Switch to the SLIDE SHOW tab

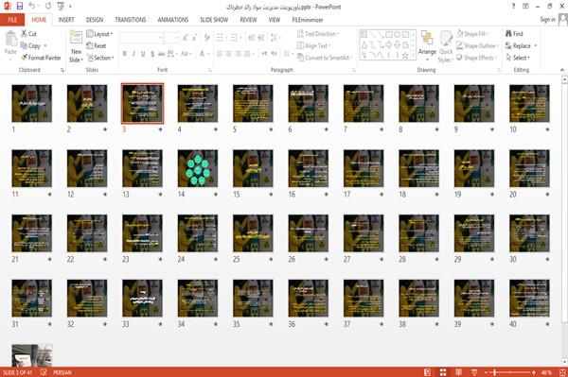pyautogui.click(x=214, y=20)
